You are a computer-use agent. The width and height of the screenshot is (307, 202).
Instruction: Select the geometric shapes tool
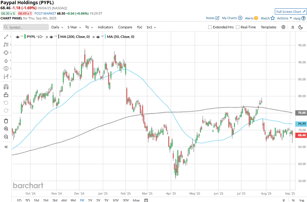point(6,53)
